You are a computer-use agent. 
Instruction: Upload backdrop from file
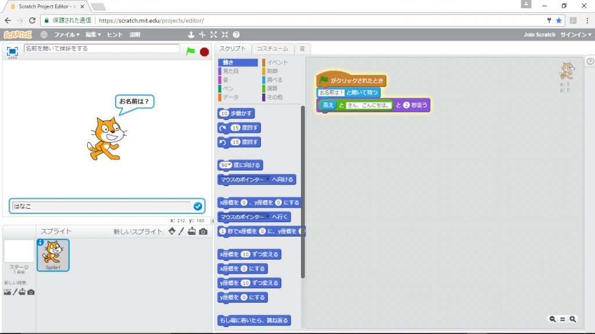pos(23,292)
